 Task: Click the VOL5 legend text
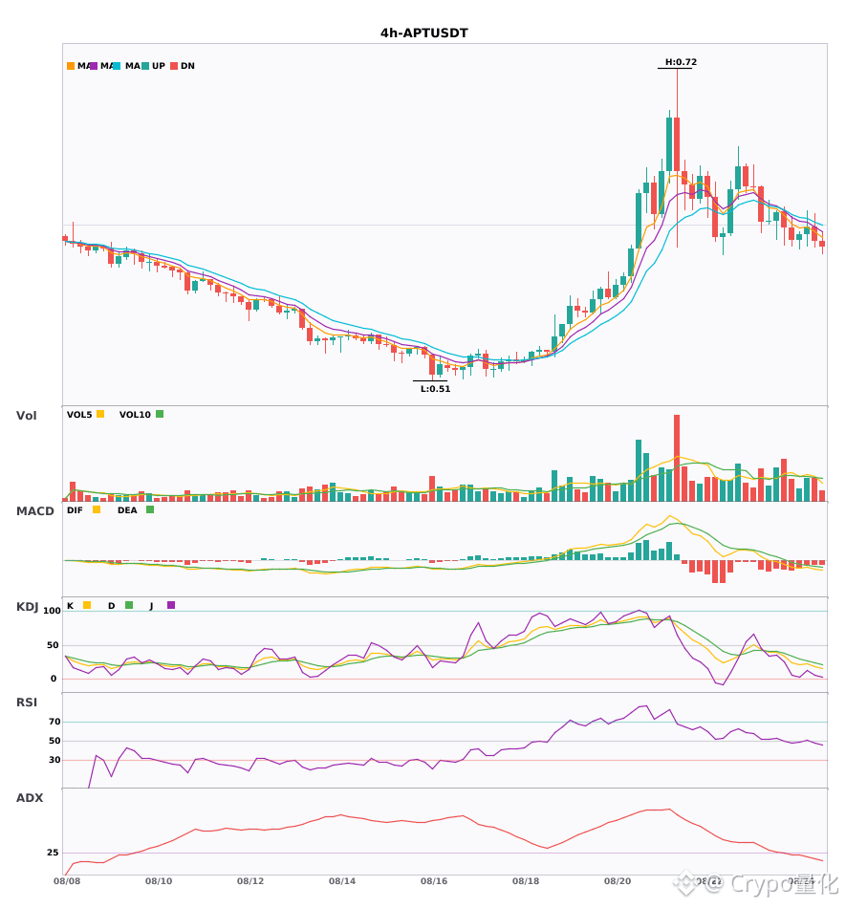pos(79,415)
